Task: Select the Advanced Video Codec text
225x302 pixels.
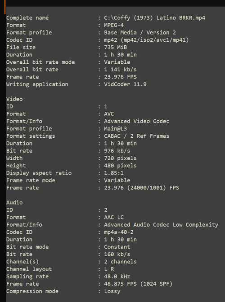Action: pos(136,121)
